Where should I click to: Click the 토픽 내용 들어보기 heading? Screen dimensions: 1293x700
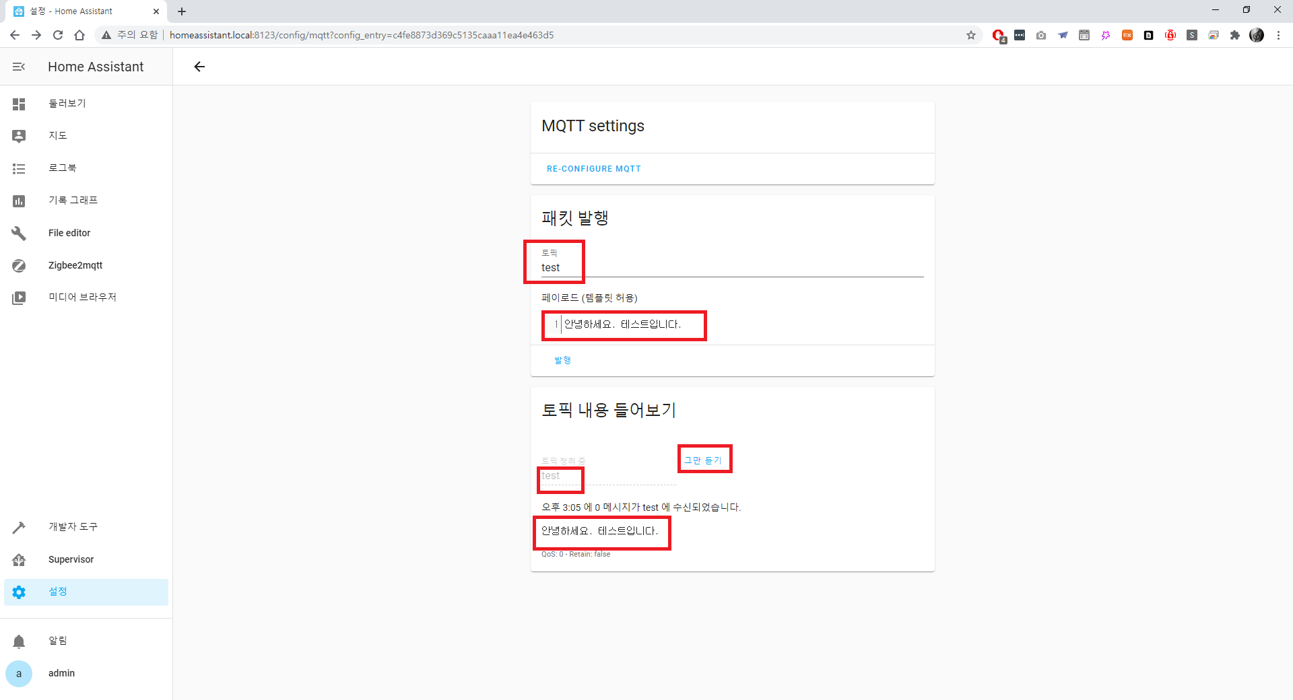coord(609,410)
